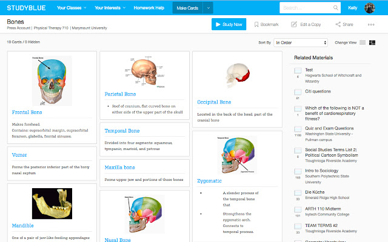The width and height of the screenshot is (388, 242).
Task: Open the Mandible jaw image
Action: (x=52, y=203)
